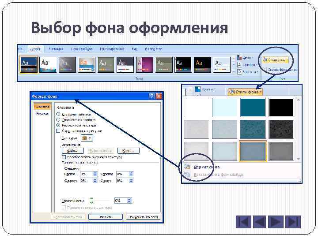Select the first highlighted dark theme thumbnail

coord(29,64)
